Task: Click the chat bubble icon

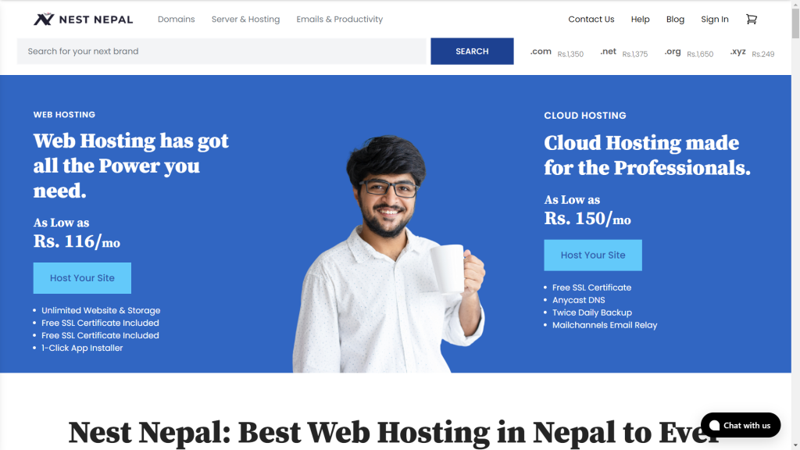Action: click(x=714, y=426)
